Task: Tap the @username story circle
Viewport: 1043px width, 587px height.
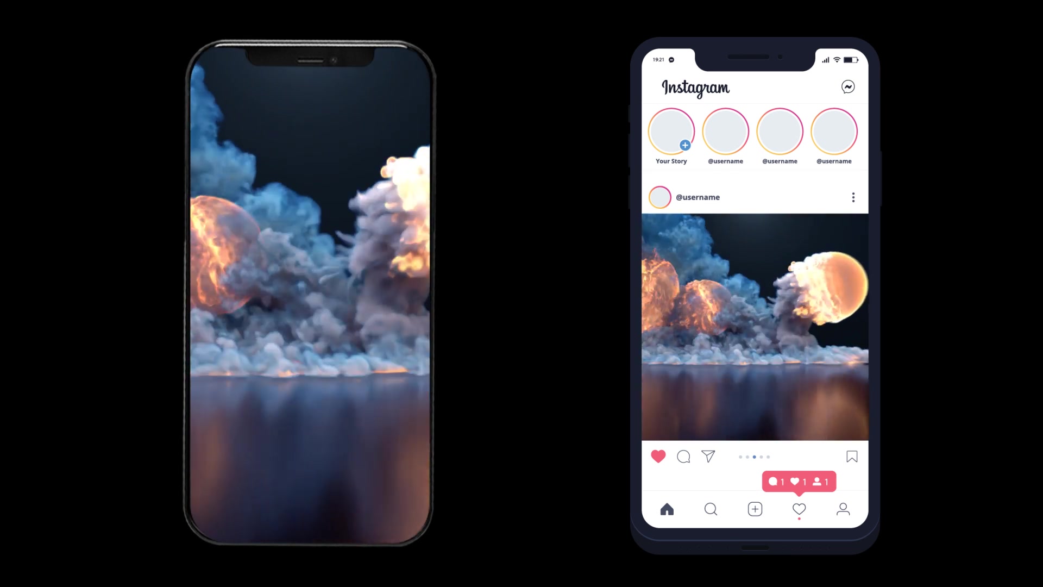Action: (x=726, y=131)
